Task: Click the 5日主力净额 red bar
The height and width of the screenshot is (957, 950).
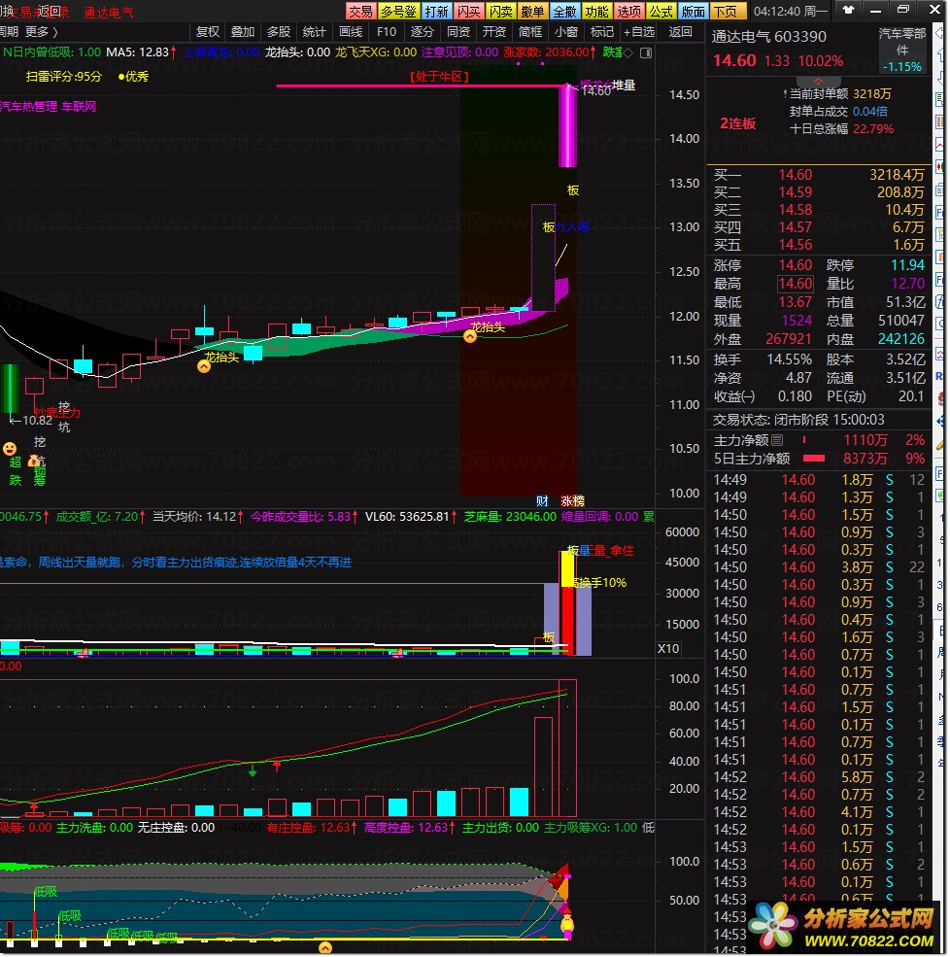Action: pyautogui.click(x=813, y=459)
